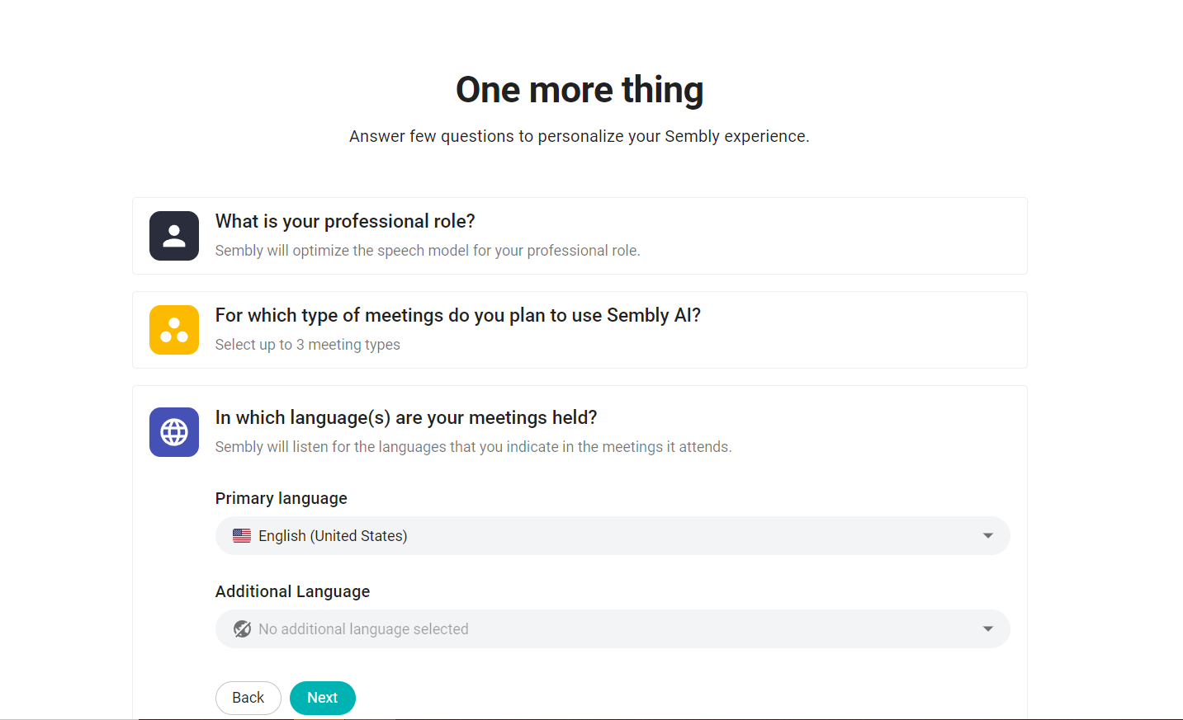Click the yellow meeting types icon
Screen dimensions: 1183x720
174,330
